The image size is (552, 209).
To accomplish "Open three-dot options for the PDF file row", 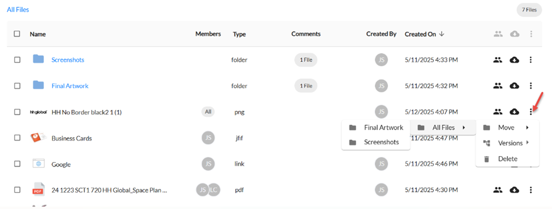I will (531, 190).
